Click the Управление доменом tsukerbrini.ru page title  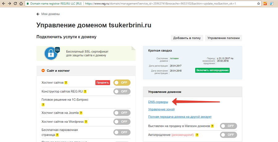tap(94, 25)
